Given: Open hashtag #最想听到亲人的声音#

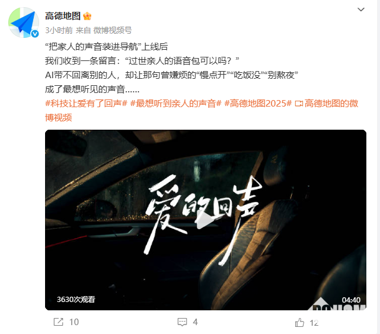Looking at the screenshot, I should (176, 104).
